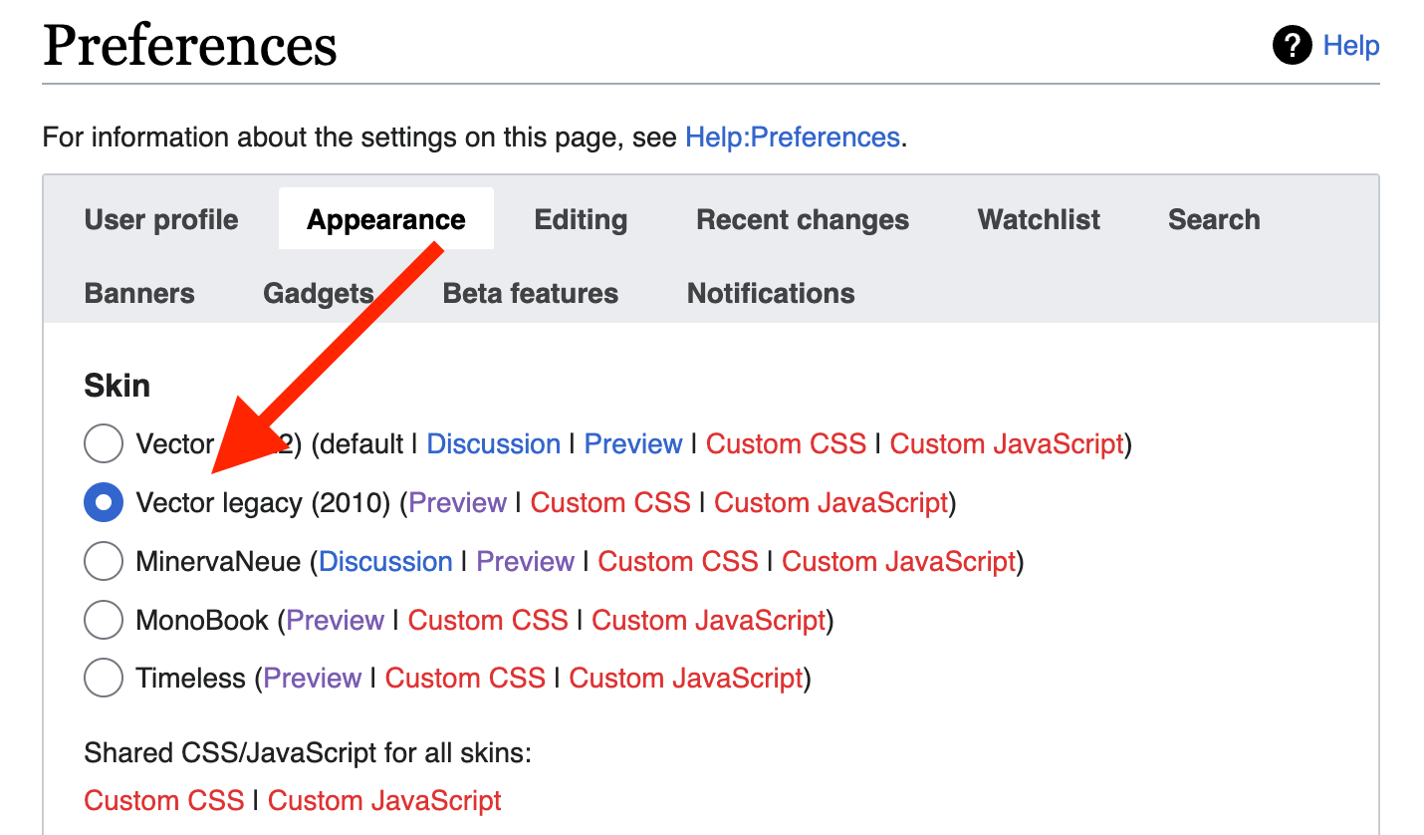Click Preview link for Vector legacy skin
This screenshot has height=835, width=1424.
click(458, 503)
